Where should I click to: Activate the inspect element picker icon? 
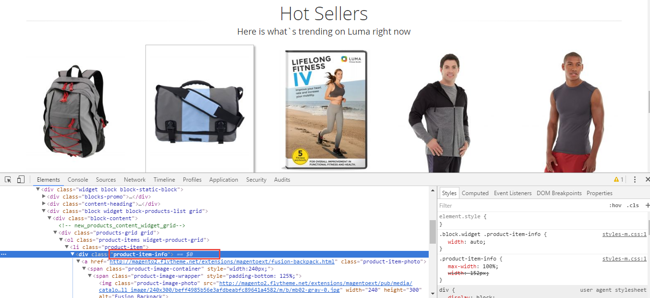(x=8, y=179)
